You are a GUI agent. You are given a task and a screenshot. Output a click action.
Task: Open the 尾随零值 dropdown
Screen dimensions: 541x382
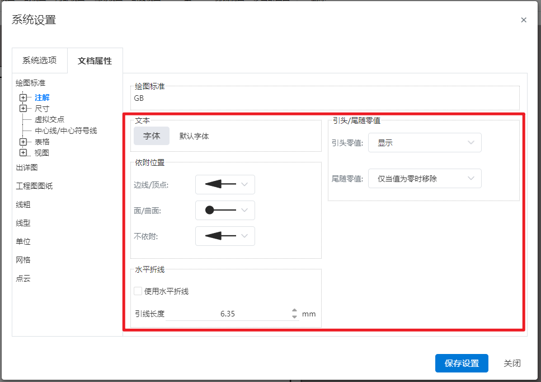425,179
